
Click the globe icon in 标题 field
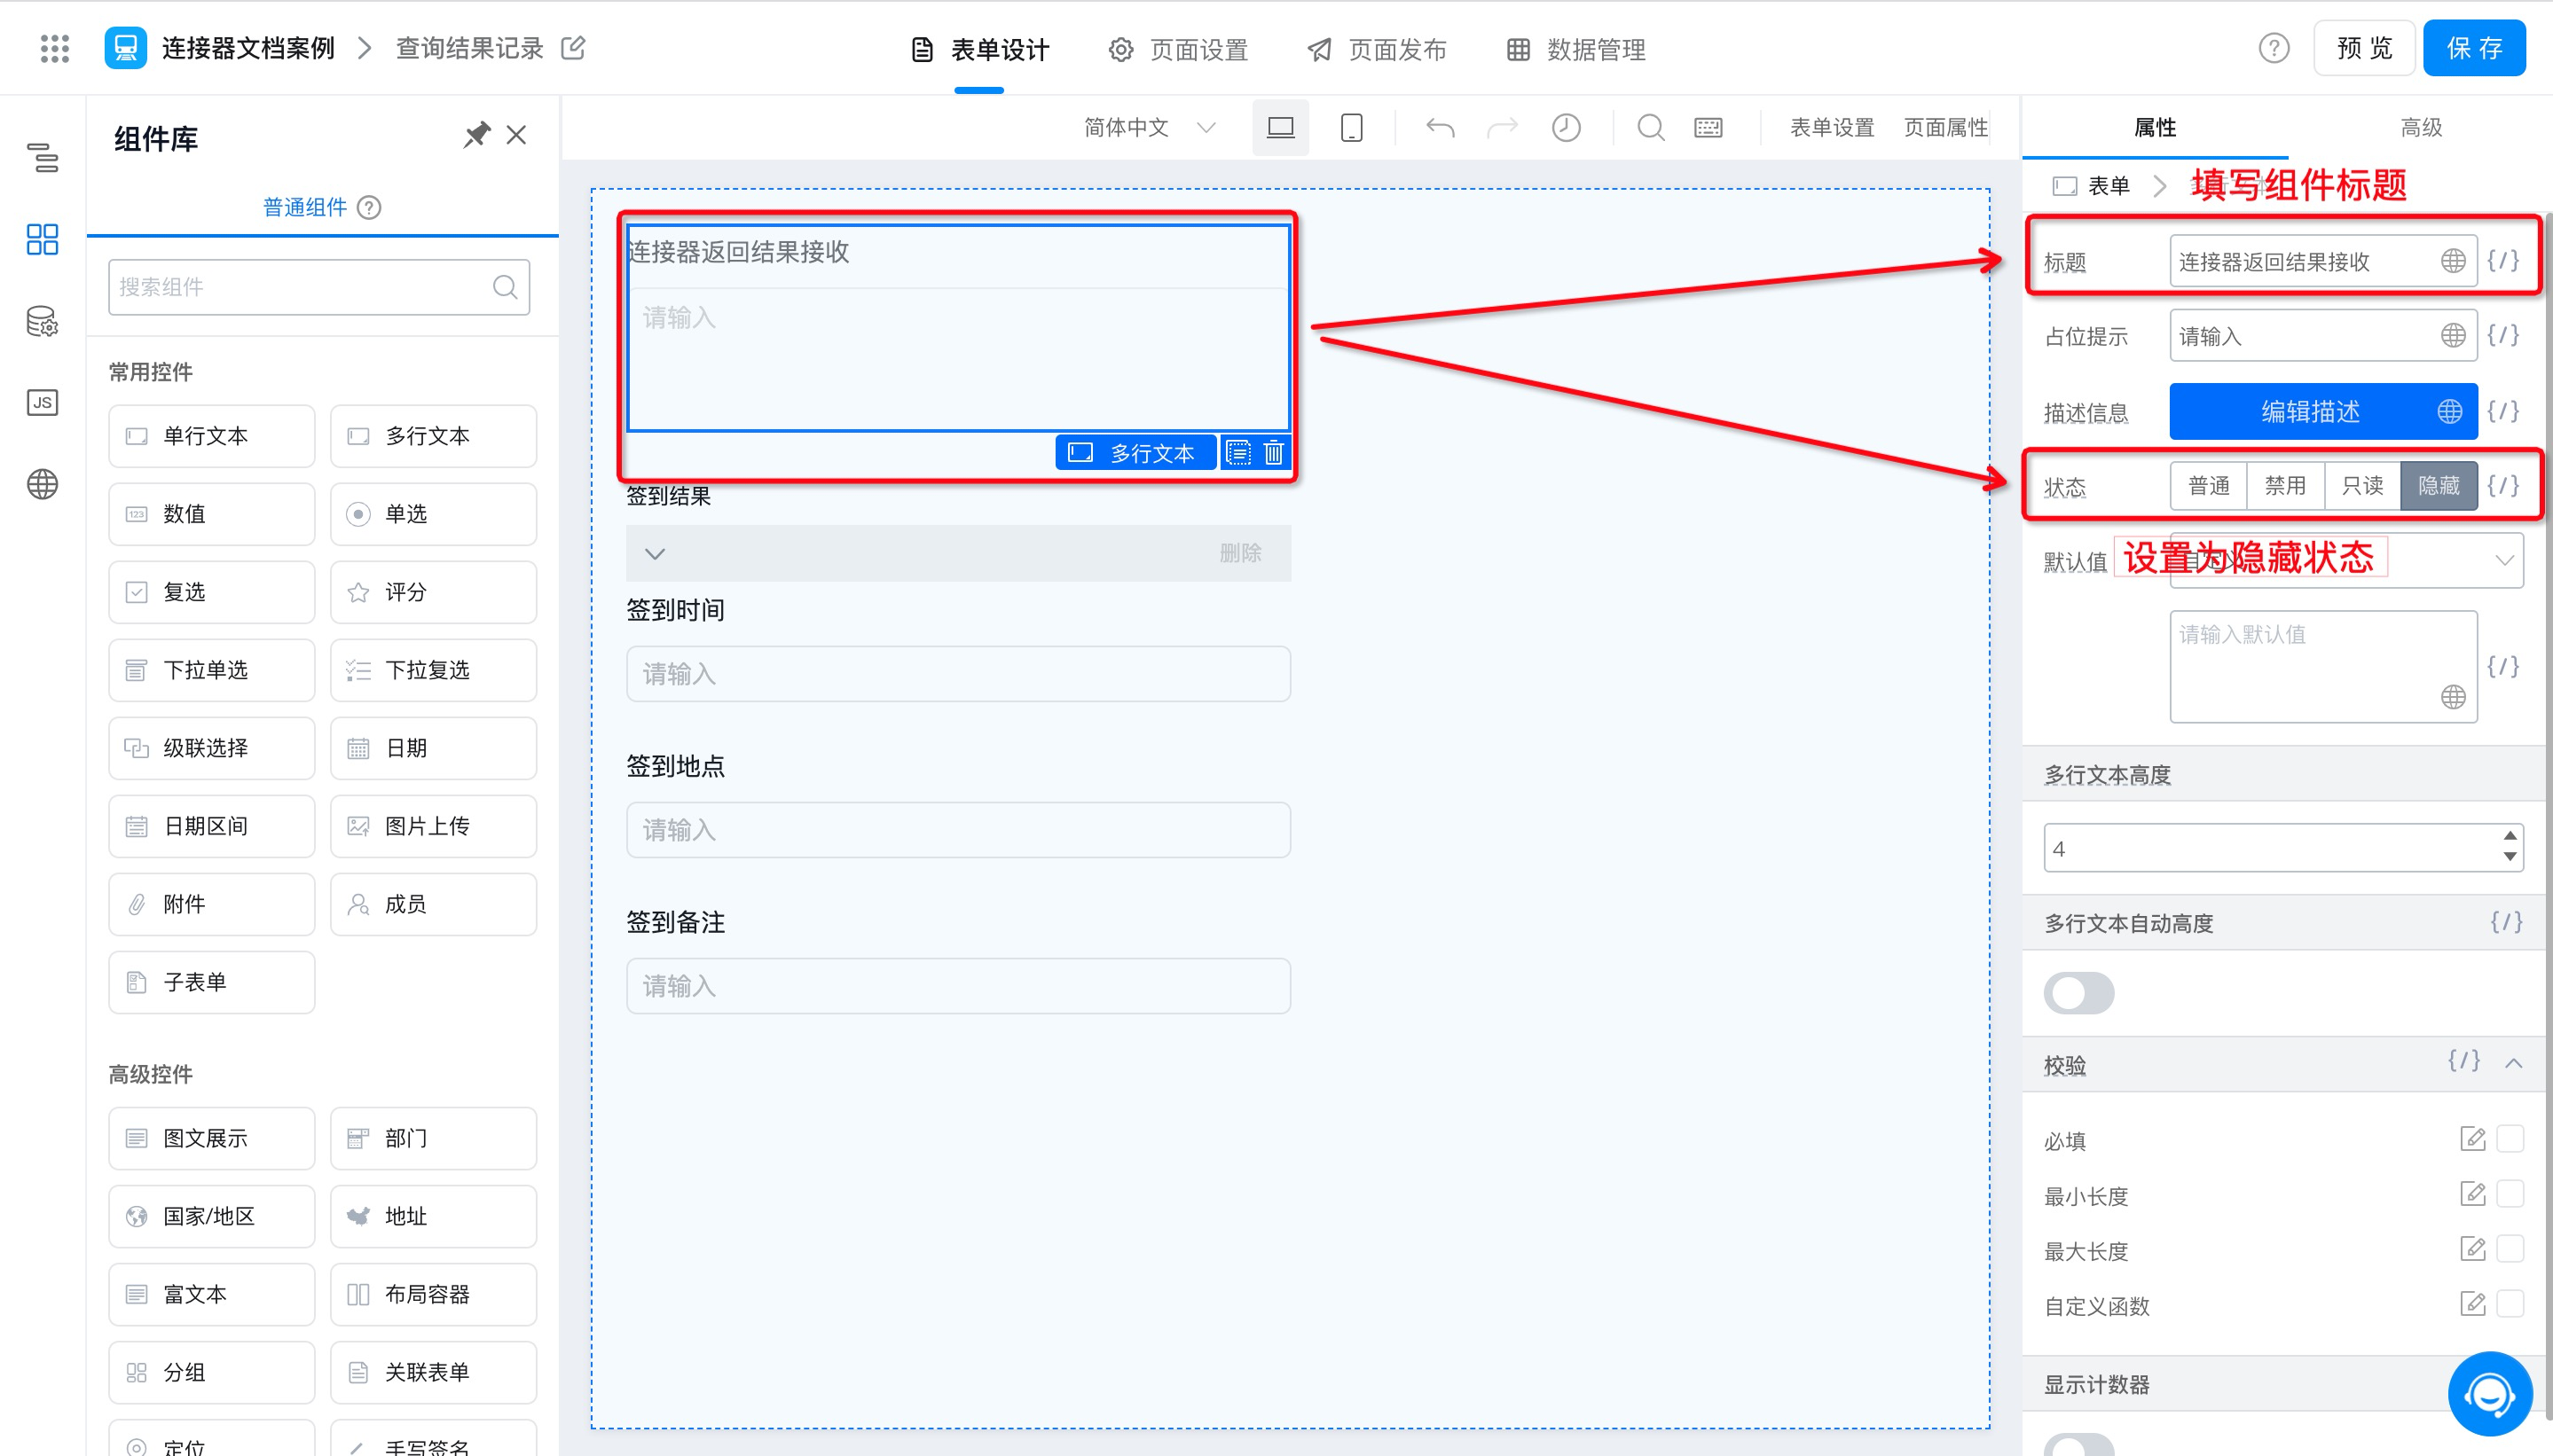2453,261
